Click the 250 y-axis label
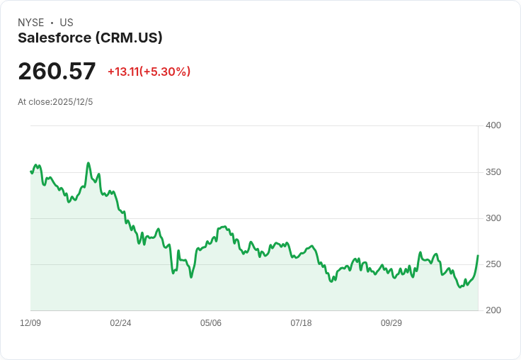 (x=493, y=264)
